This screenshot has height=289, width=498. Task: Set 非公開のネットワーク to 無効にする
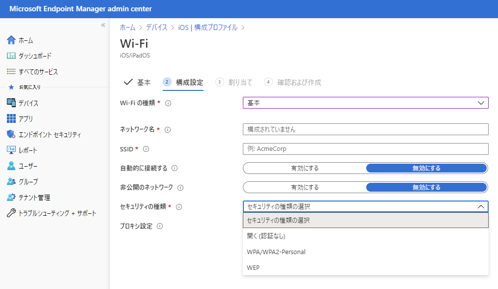coord(427,187)
